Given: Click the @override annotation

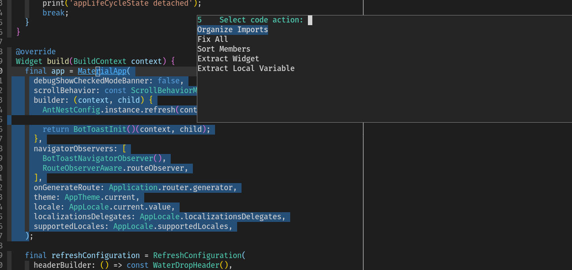Looking at the screenshot, I should coord(36,52).
